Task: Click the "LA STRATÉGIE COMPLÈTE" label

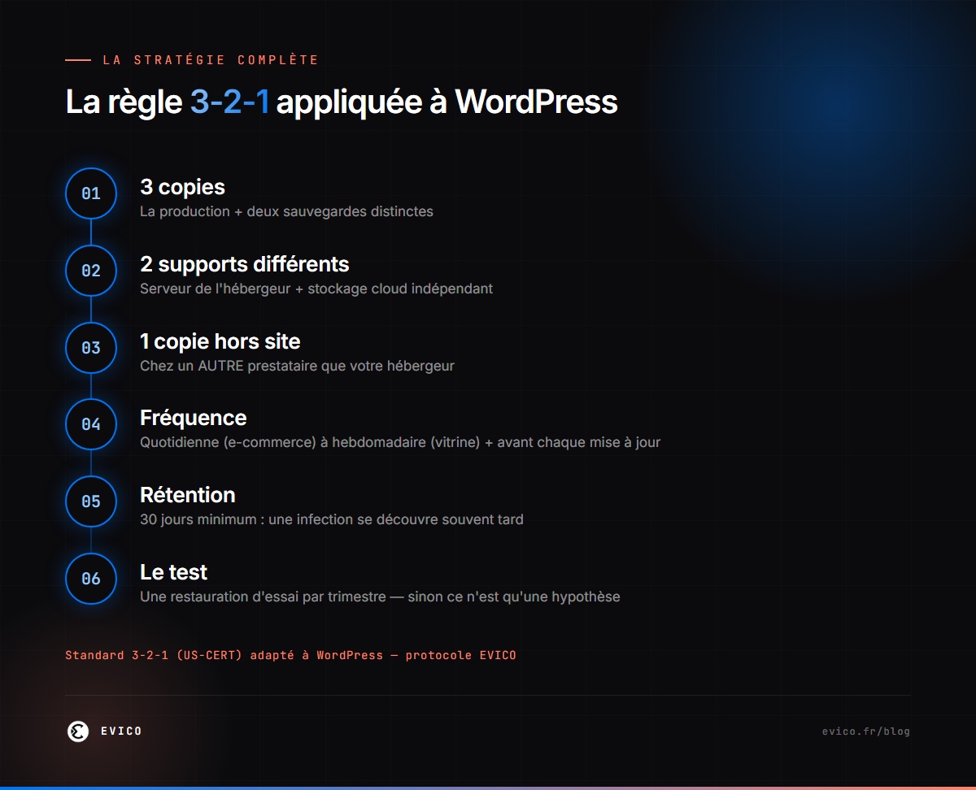Action: coord(211,60)
